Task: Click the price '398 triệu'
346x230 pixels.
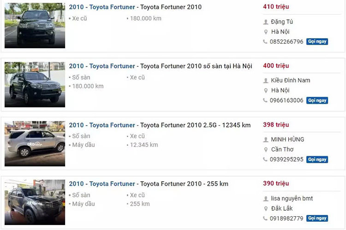Action: pos(276,125)
